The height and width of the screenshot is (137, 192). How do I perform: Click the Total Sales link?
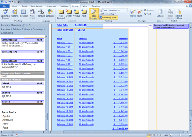pos(62,25)
